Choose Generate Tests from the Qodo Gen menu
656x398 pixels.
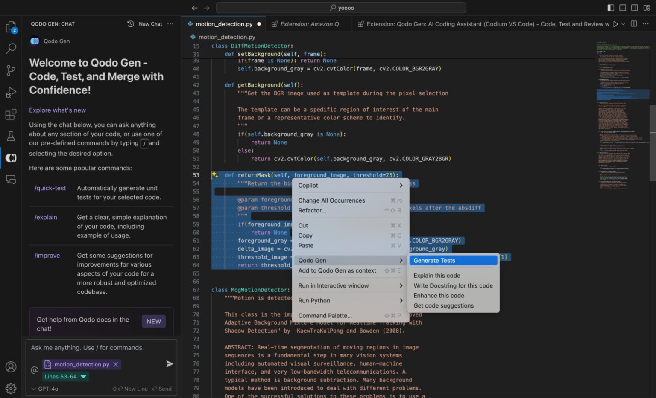(x=434, y=260)
